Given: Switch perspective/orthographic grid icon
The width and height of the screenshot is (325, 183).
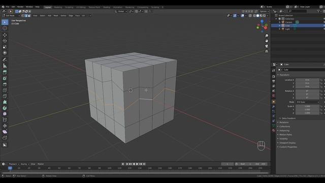Looking at the screenshot, I should [267, 51].
